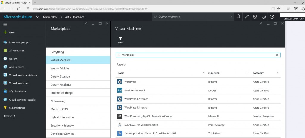
Task: Click the marketplace wordpress search field
Action: [x=198, y=55]
